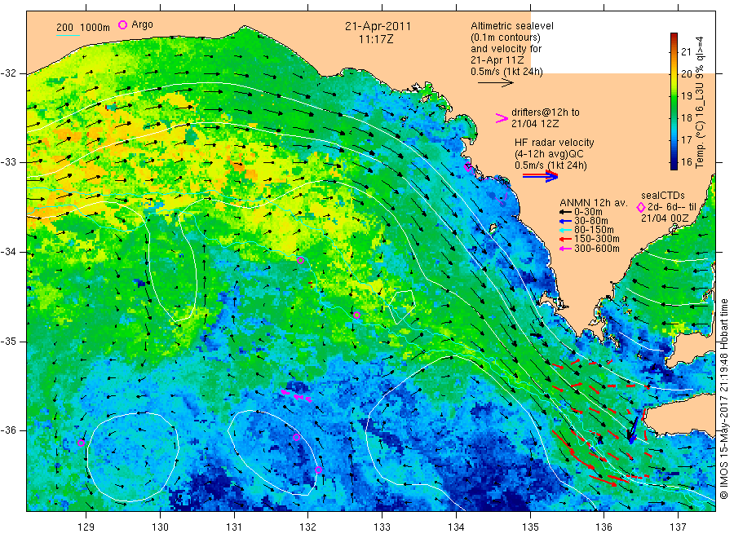Click the '0-30m' depth label
This screenshot has height=538, width=734.
pyautogui.click(x=588, y=212)
